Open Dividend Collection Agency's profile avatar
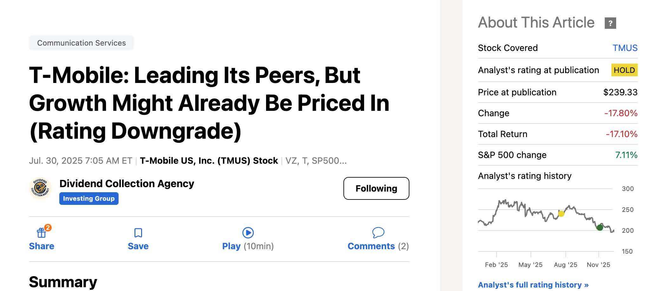The width and height of the screenshot is (652, 291). point(41,189)
